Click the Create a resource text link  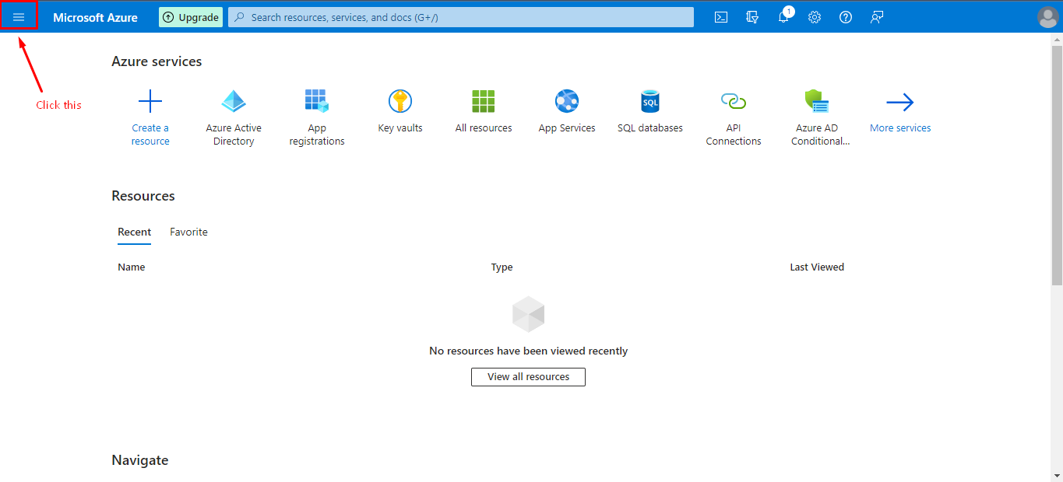[150, 134]
